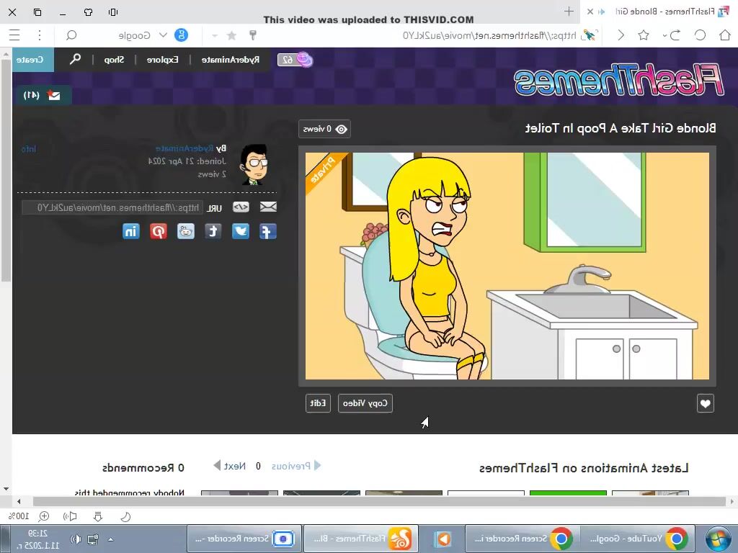
Task: Bookmark the page with the outlined star
Action: [644, 35]
